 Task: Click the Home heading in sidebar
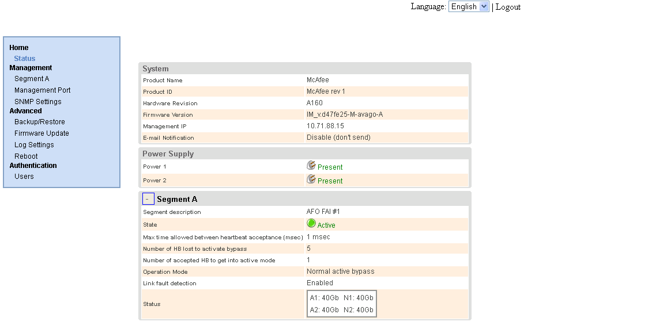[x=19, y=47]
